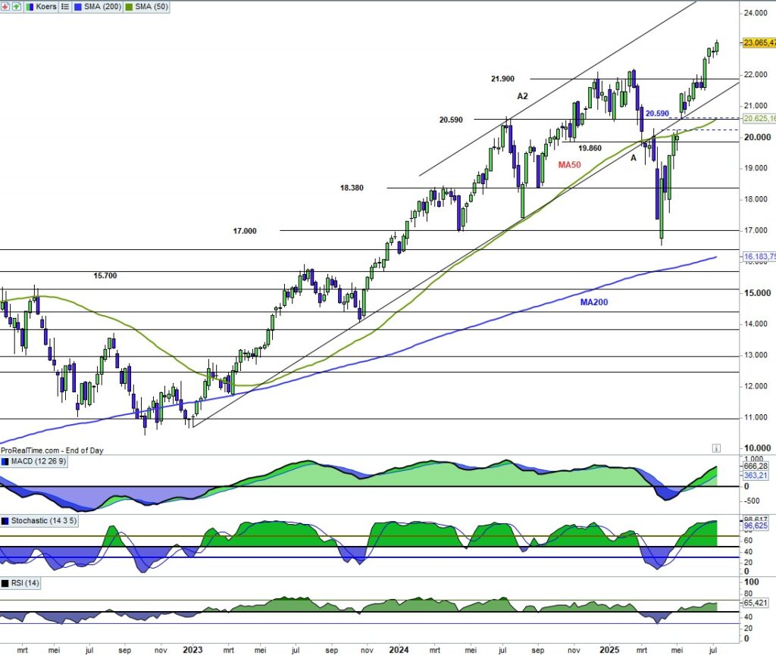Click the 21.900 resistance level label
Screen dimensions: 776x655
click(502, 79)
